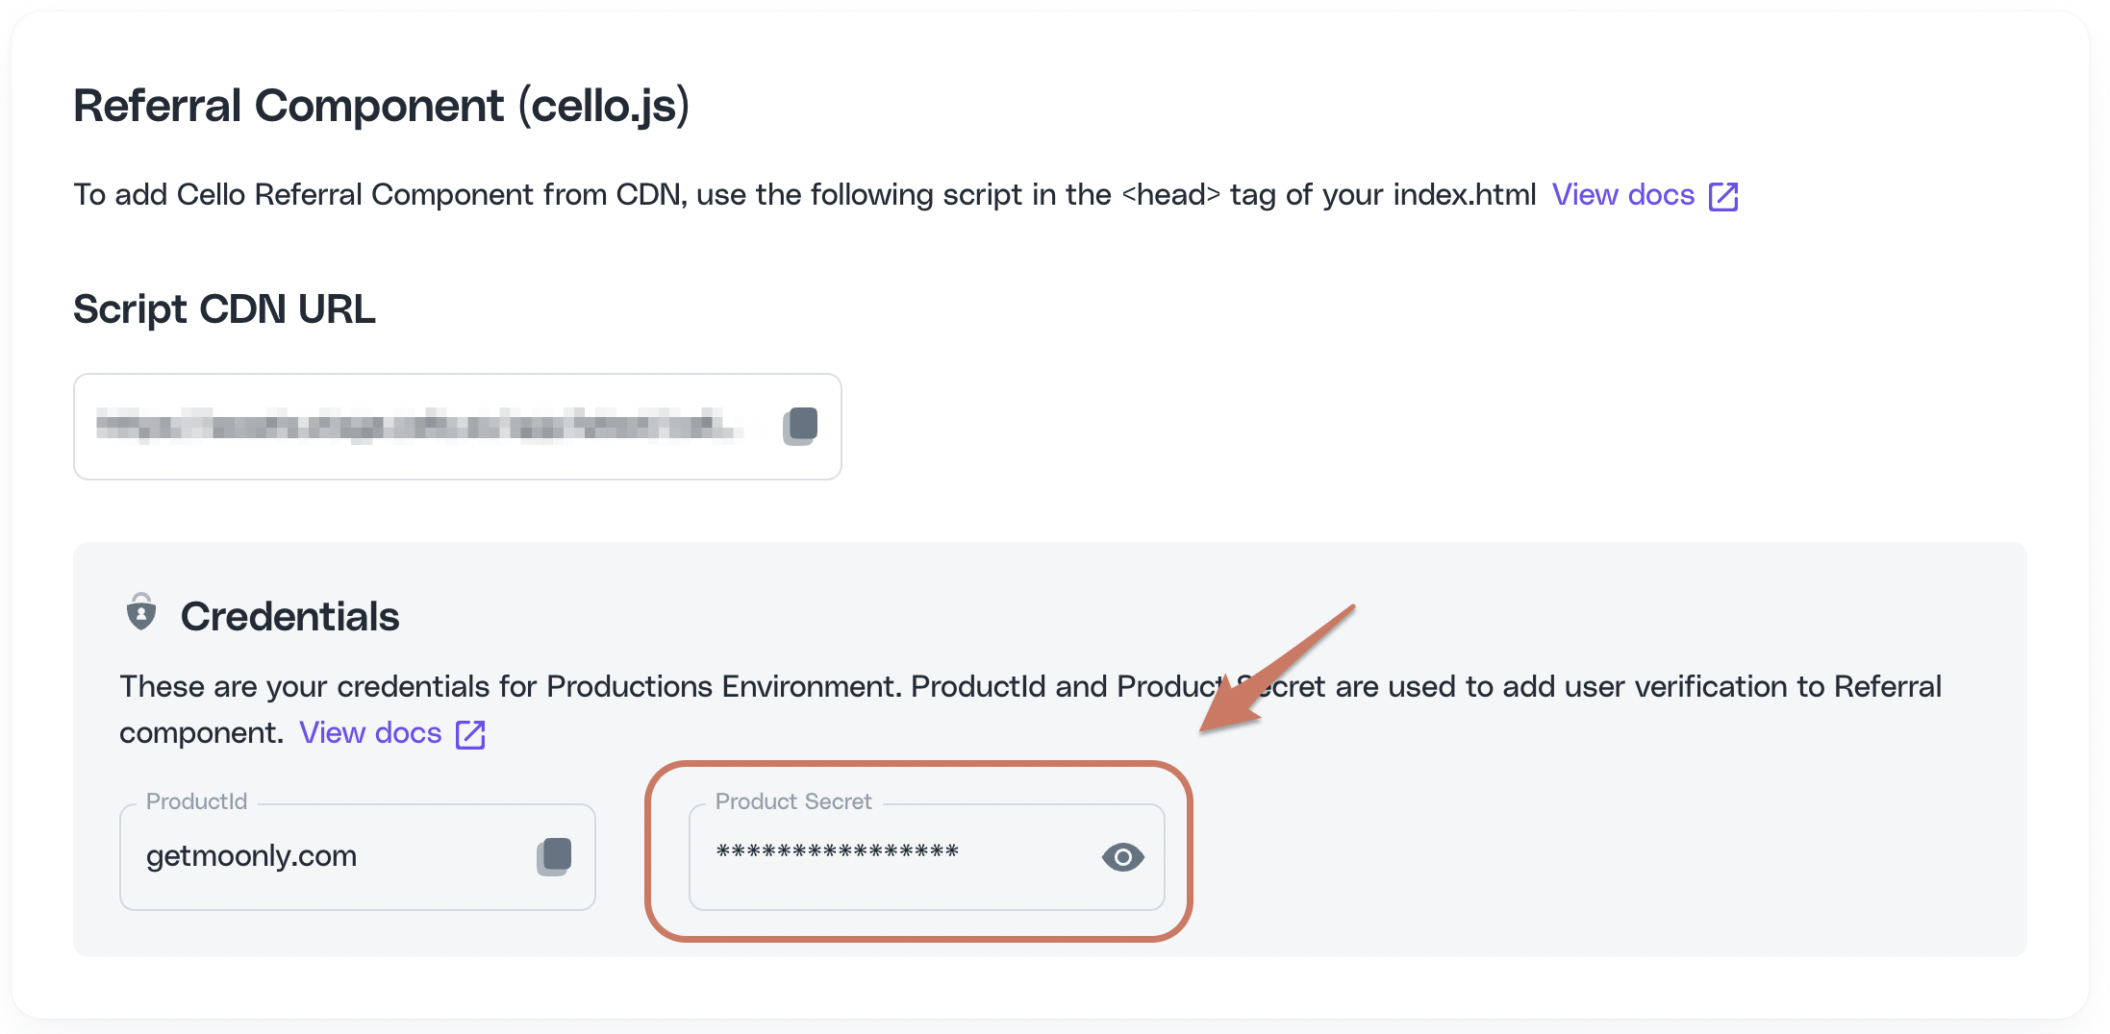The width and height of the screenshot is (2110, 1034).
Task: Click the Credentials shield lock icon
Action: coord(141,612)
